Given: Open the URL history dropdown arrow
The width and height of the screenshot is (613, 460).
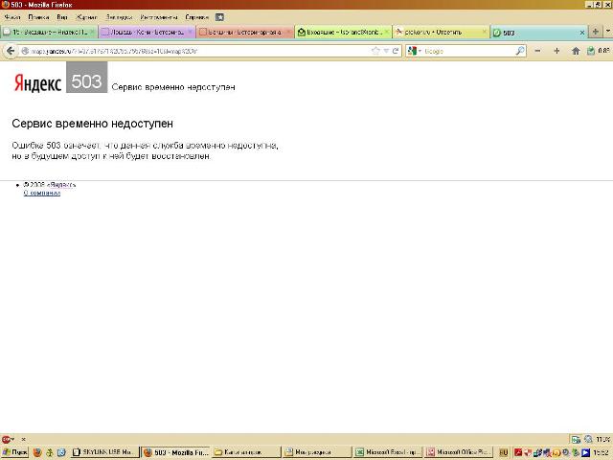Looking at the screenshot, I should pyautogui.click(x=386, y=51).
